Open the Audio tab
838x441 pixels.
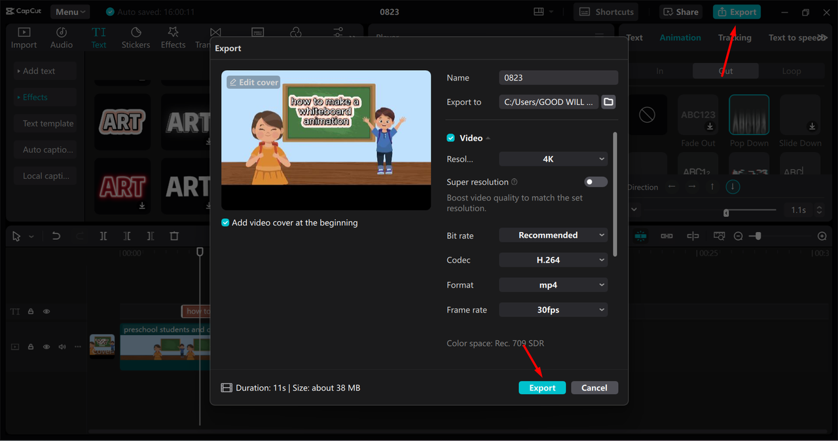tap(62, 38)
